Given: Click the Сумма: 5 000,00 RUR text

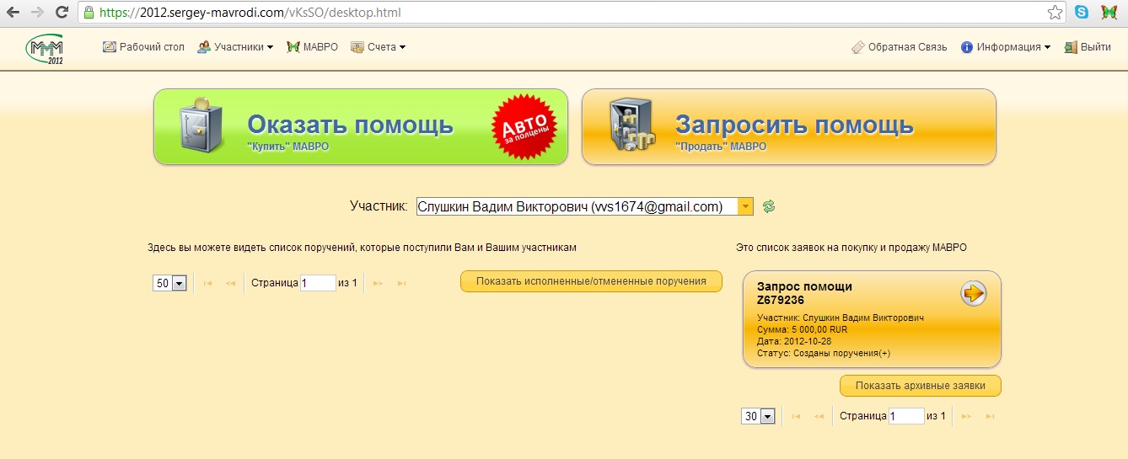Looking at the screenshot, I should tap(802, 330).
